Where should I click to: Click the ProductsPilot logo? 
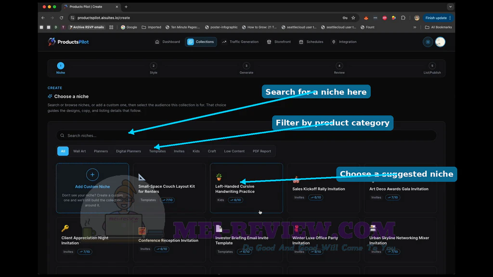coord(68,42)
